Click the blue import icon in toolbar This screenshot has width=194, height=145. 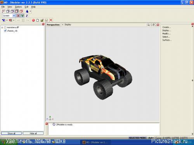(3, 20)
